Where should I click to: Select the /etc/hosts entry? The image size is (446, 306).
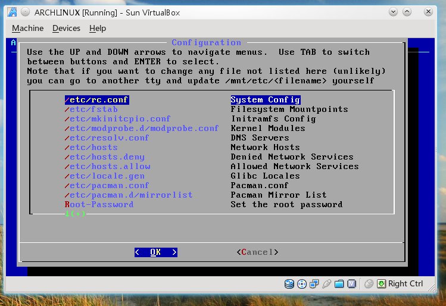[x=91, y=147]
